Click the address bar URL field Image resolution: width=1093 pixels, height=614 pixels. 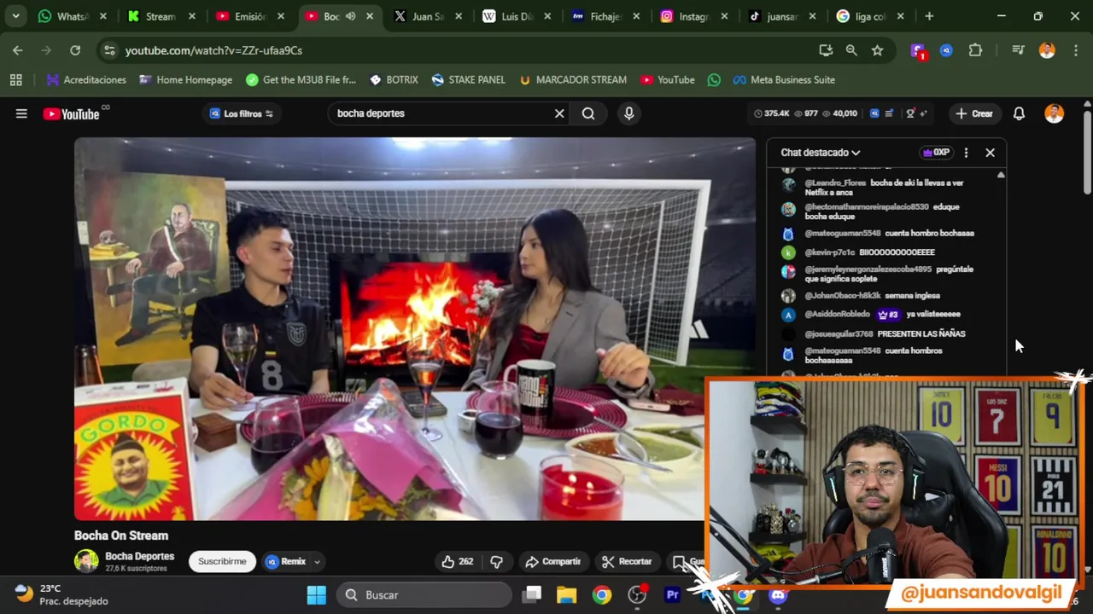461,50
